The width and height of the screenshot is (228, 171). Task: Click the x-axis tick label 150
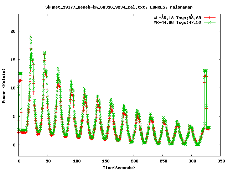(106, 161)
